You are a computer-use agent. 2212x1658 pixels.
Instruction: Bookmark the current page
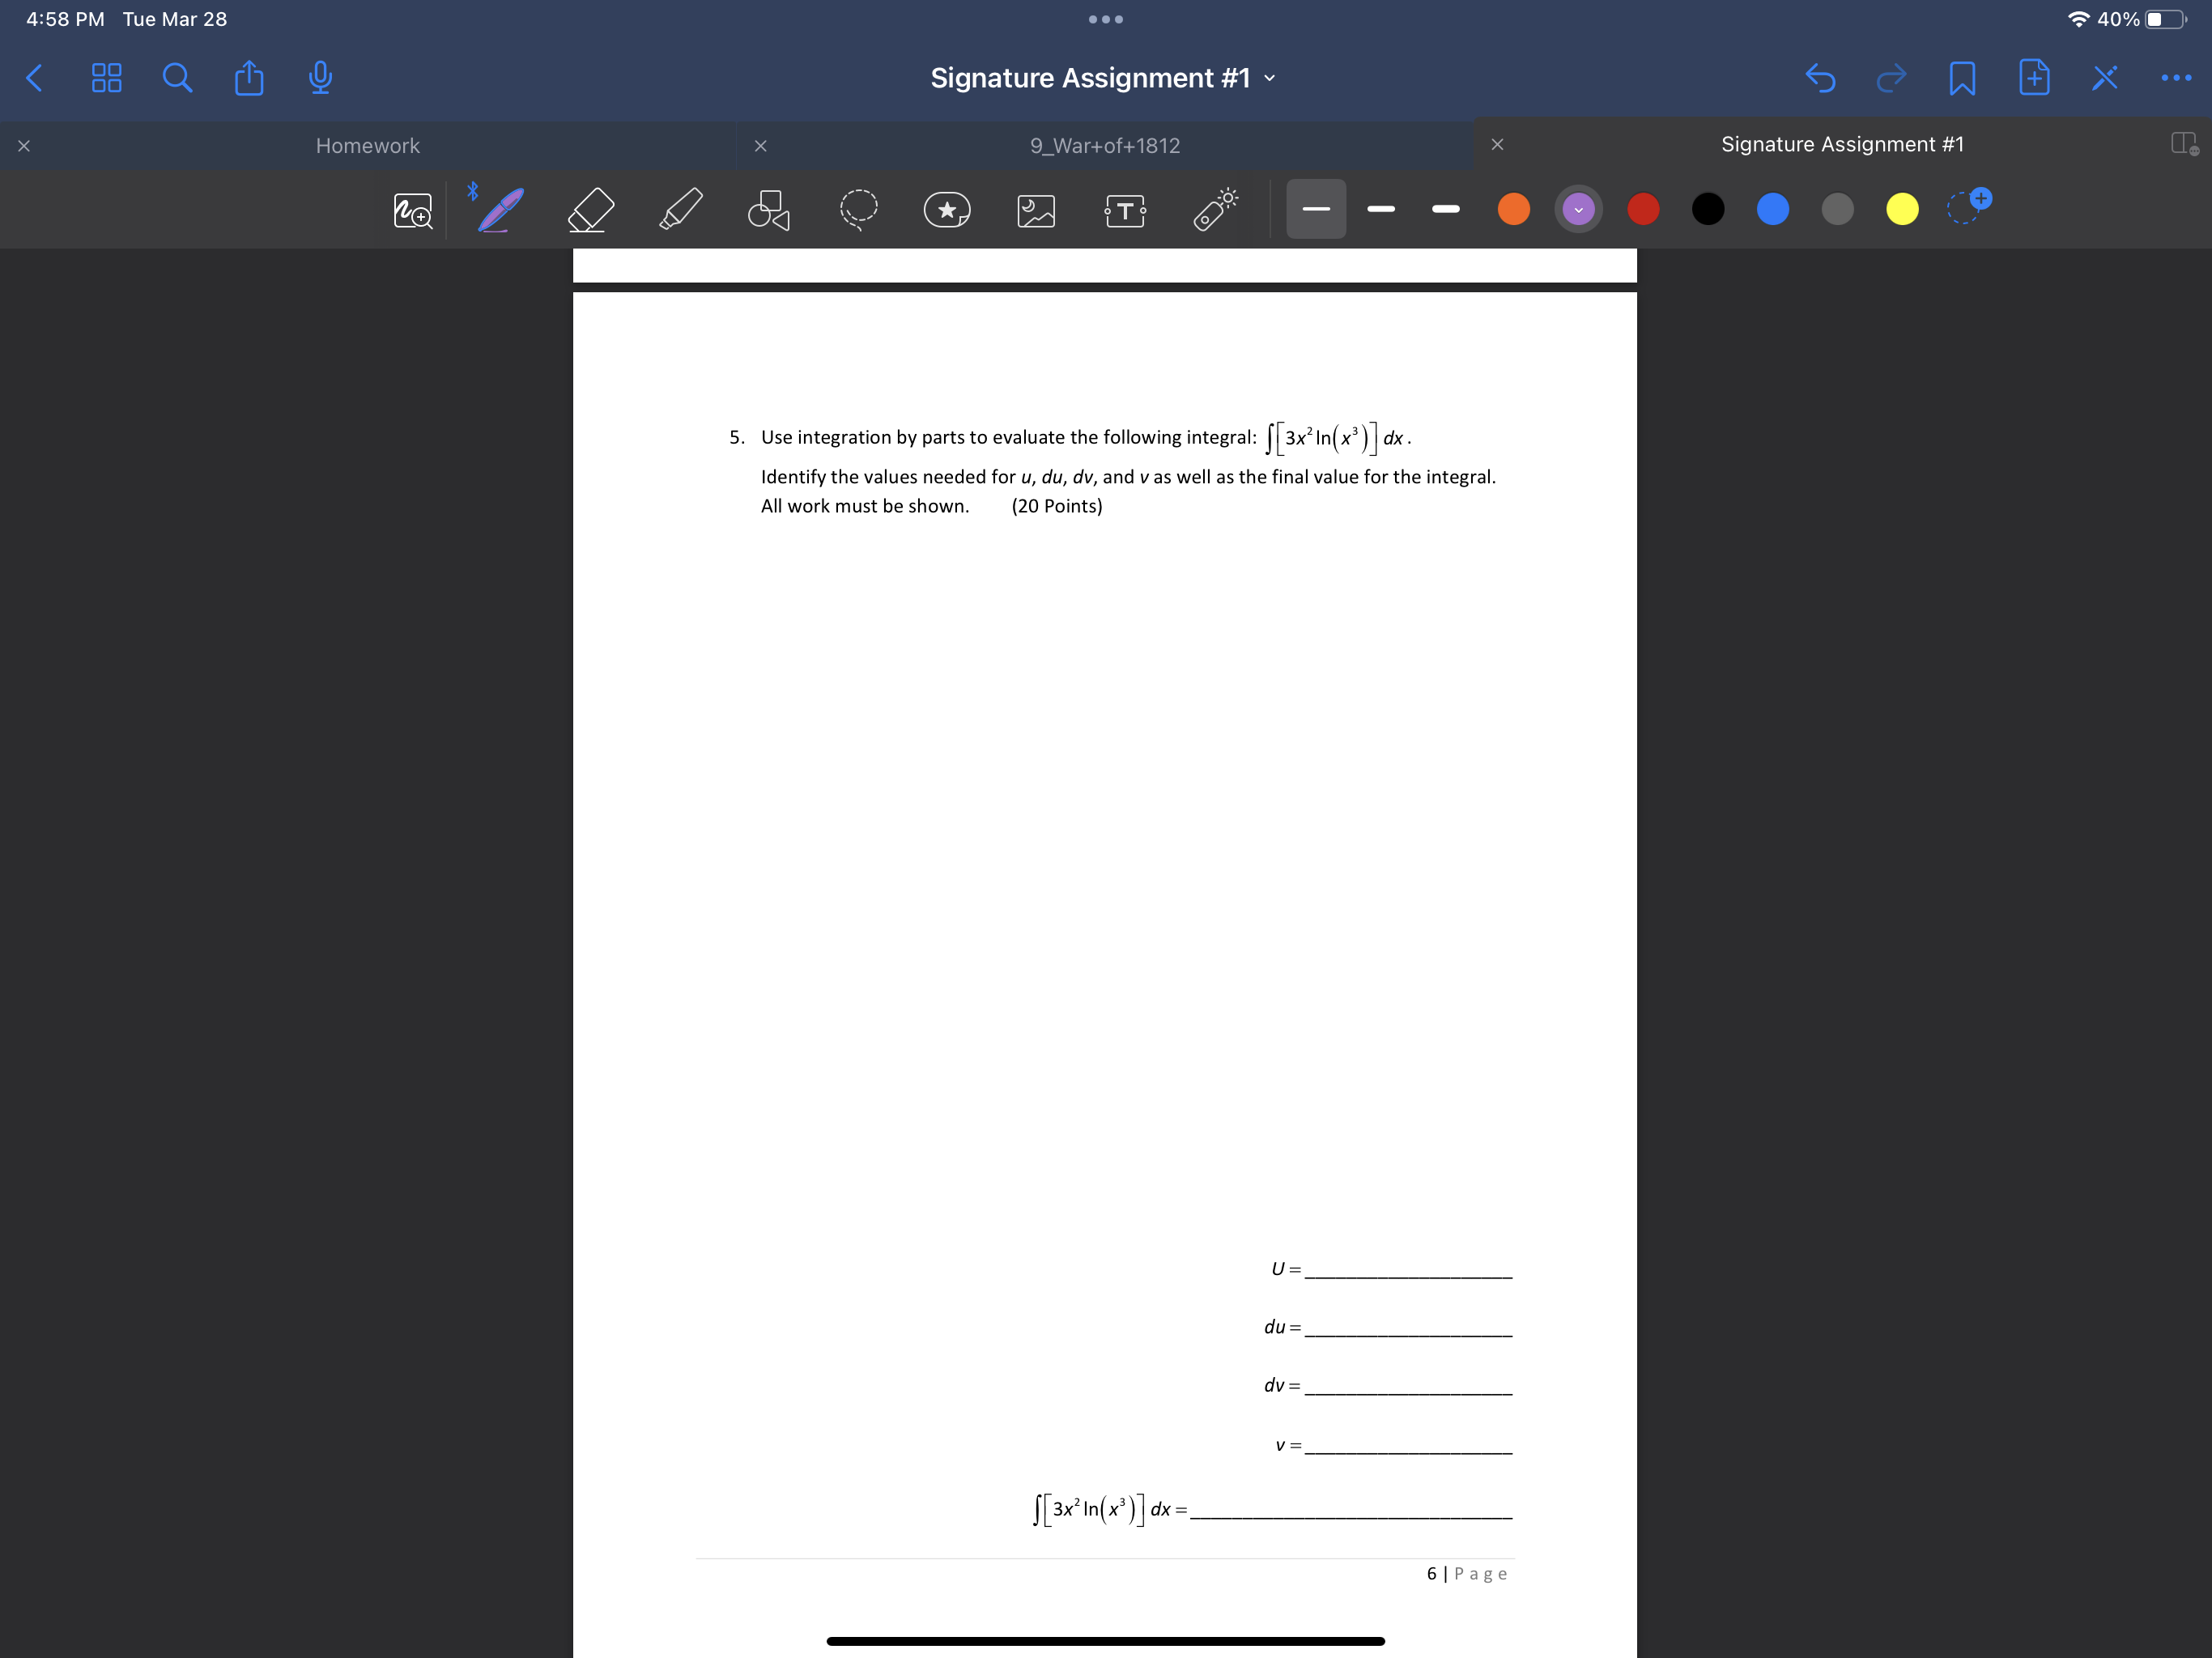(x=1962, y=78)
